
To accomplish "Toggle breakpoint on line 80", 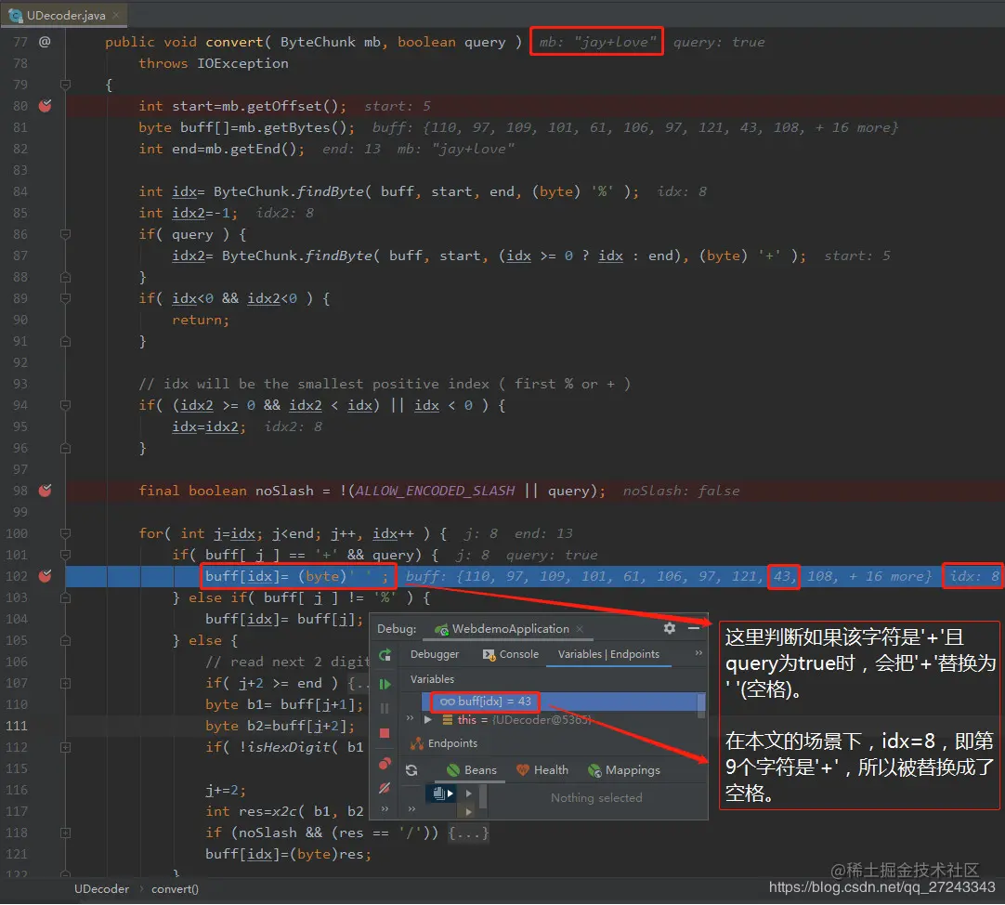I will 45,106.
